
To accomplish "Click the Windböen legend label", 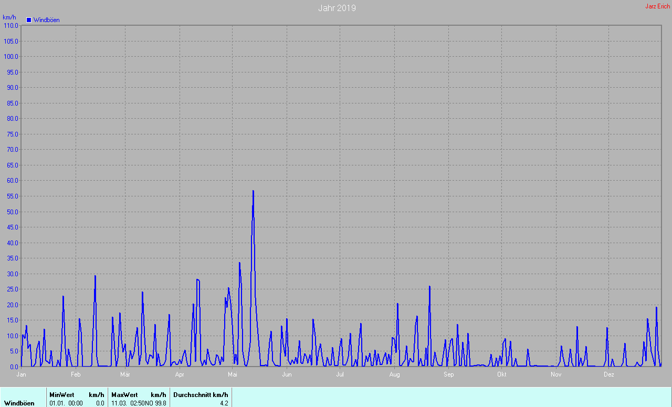I will tap(46, 20).
